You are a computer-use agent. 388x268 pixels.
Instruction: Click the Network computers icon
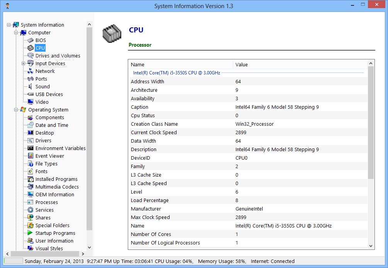(x=30, y=71)
